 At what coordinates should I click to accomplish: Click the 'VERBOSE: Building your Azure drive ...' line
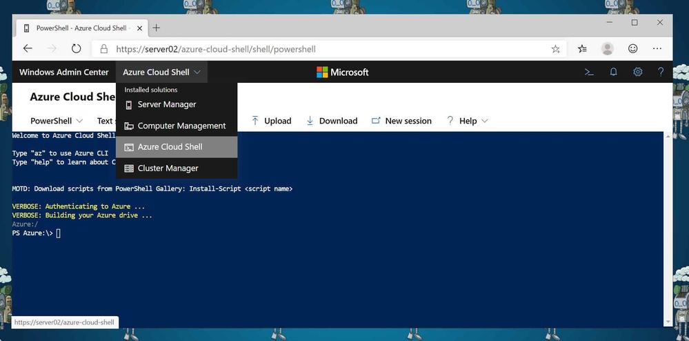pyautogui.click(x=82, y=215)
